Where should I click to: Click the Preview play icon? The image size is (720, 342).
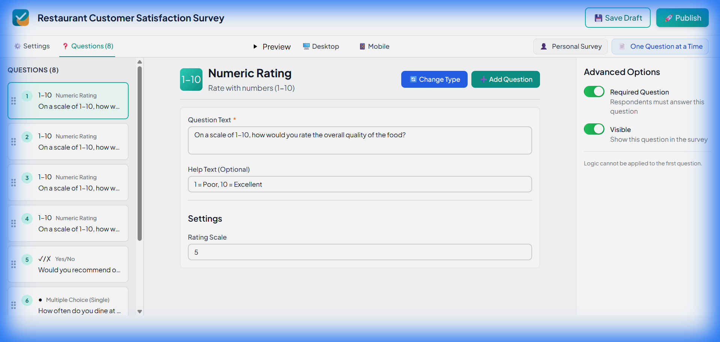256,46
